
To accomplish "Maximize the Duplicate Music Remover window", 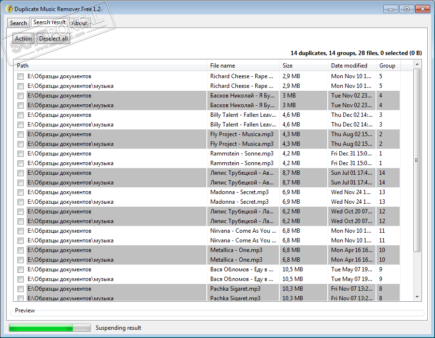I will 406,9.
